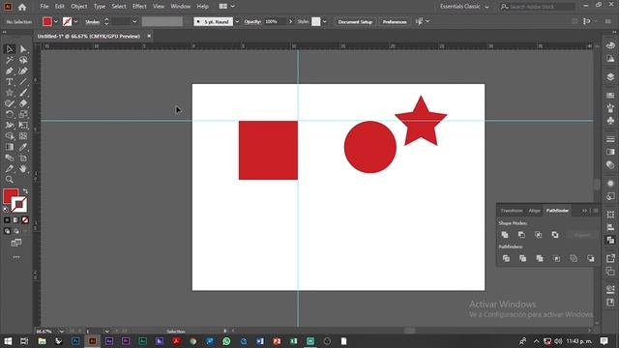
Task: Set the Color mode button below swatches
Action: coord(7,219)
